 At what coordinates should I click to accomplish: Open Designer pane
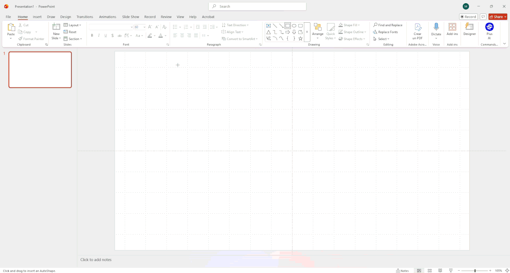469,29
